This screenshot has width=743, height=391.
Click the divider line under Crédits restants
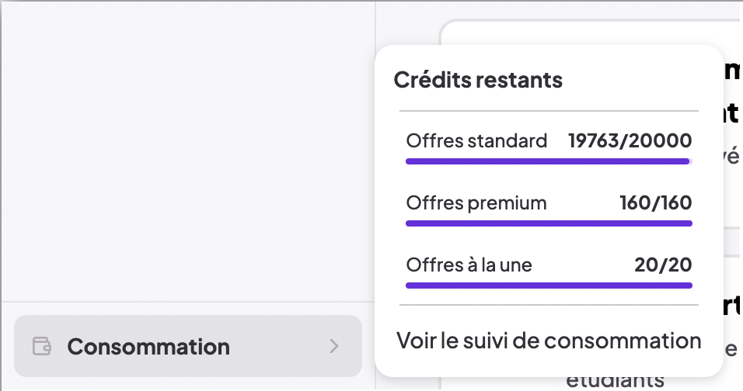tap(549, 111)
